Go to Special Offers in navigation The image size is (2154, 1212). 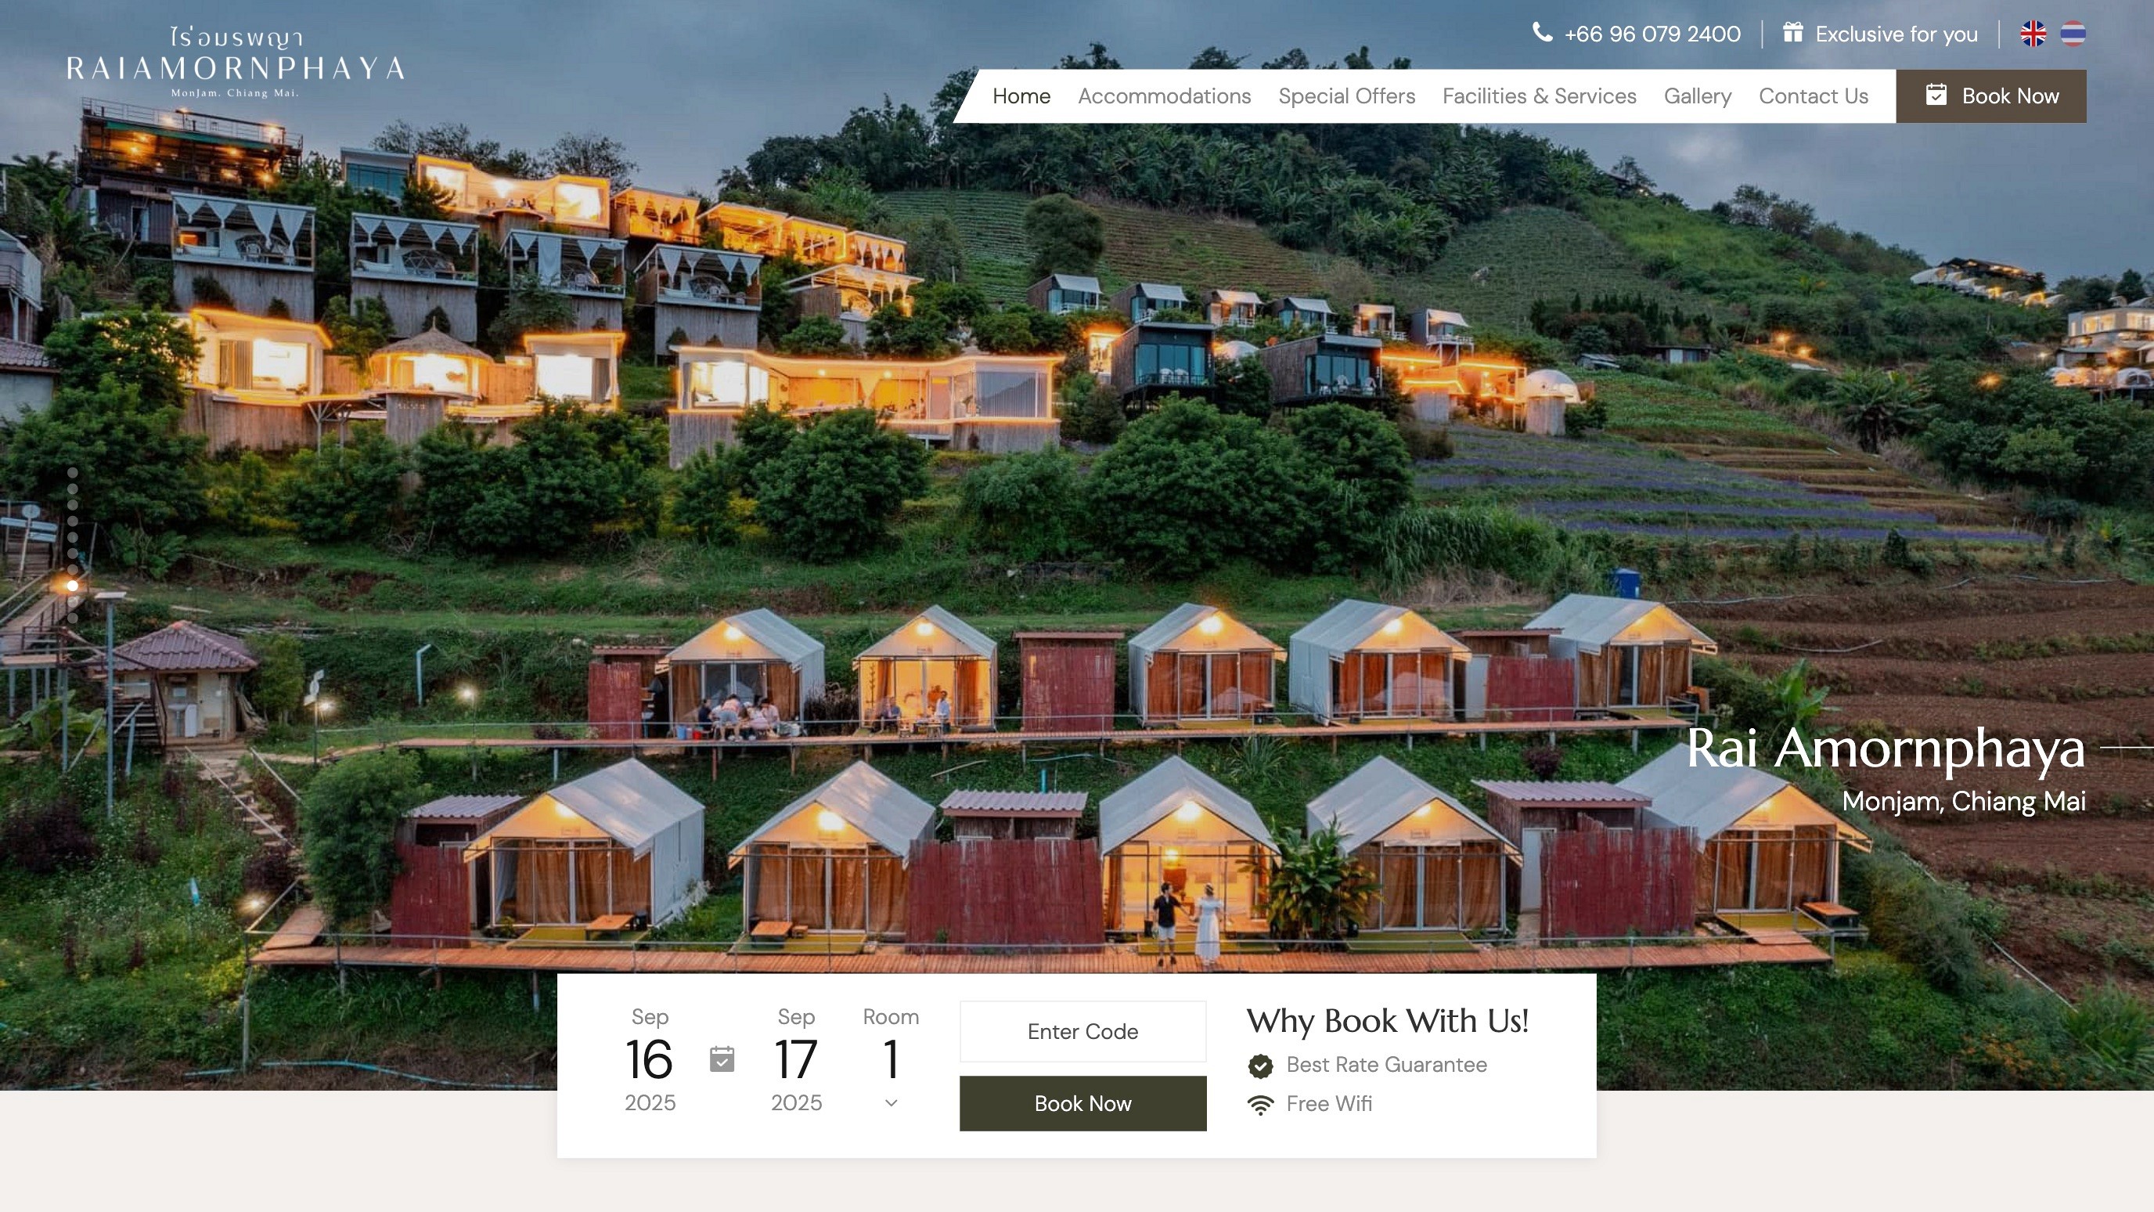pyautogui.click(x=1346, y=96)
